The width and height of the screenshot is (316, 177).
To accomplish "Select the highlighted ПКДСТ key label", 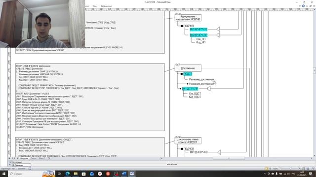I will point(188,74).
